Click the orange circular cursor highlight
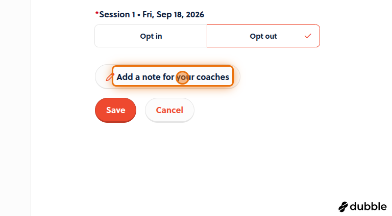This screenshot has width=392, height=216. pos(183,77)
